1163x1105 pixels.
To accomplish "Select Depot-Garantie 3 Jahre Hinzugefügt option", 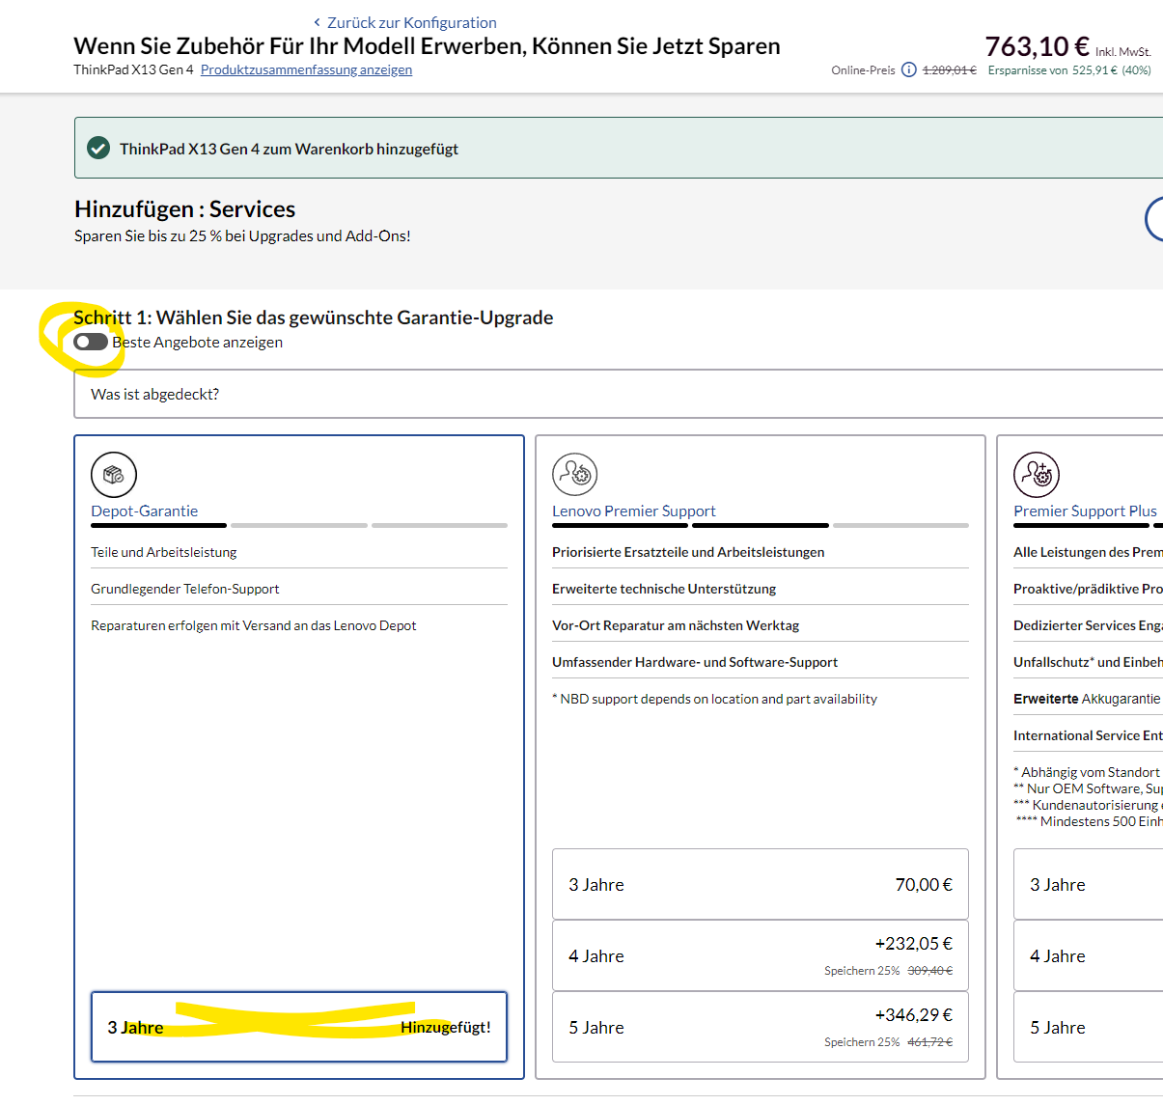I will pos(299,1027).
